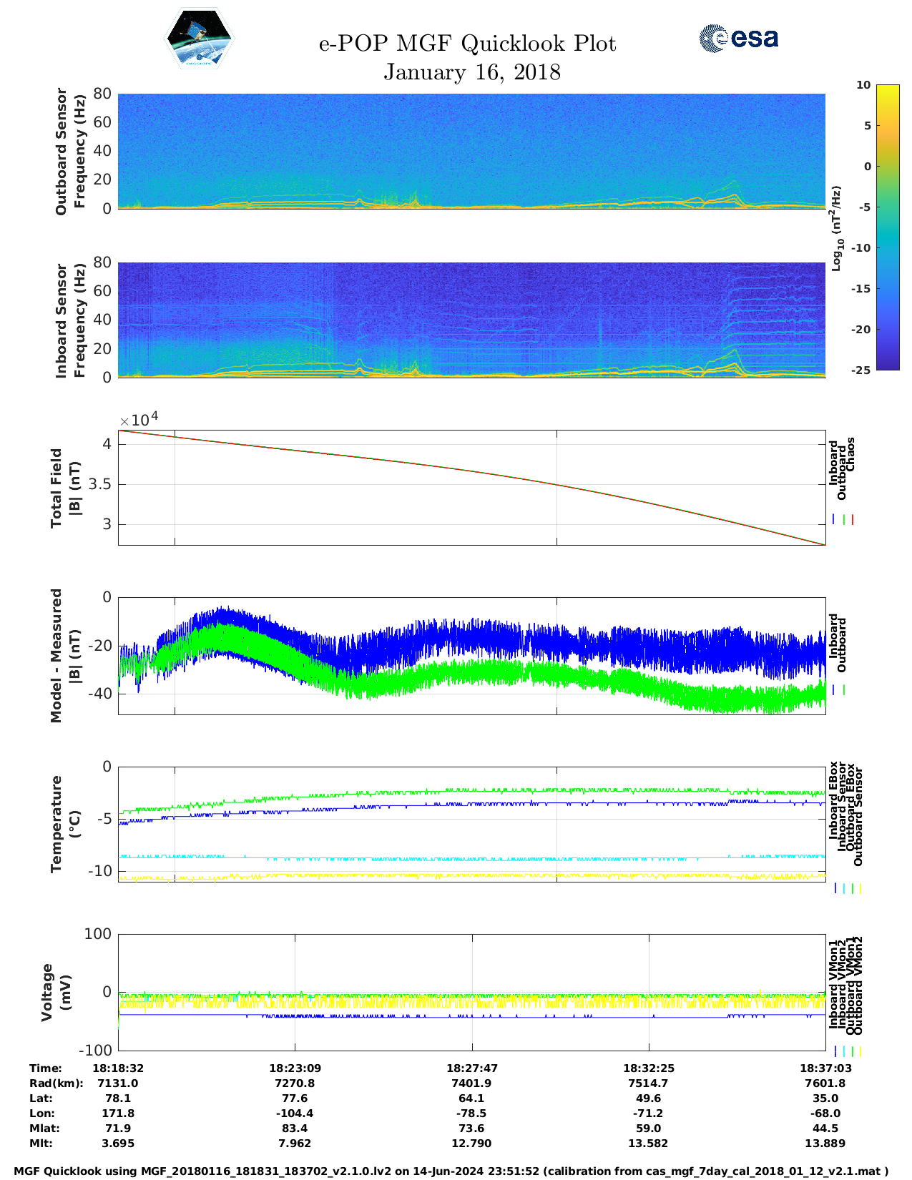
Task: Click the January 16, 2018 date heading
Action: click(x=472, y=72)
